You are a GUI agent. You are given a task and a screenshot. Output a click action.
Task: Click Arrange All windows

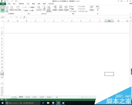[61, 8]
